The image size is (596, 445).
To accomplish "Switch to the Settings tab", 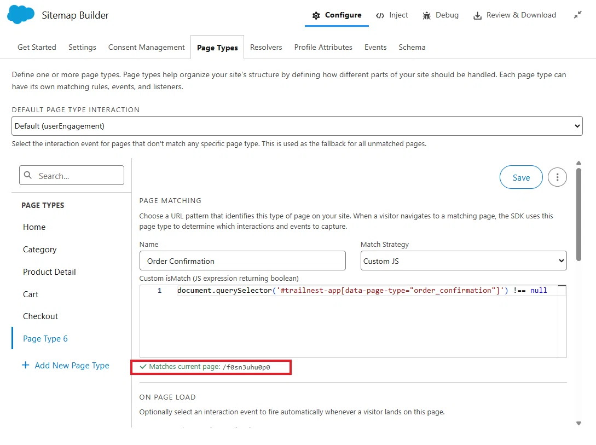I will [82, 47].
